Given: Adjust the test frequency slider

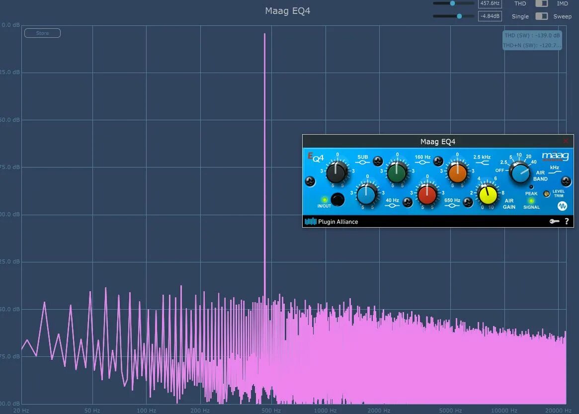Looking at the screenshot, I should pos(453,3).
